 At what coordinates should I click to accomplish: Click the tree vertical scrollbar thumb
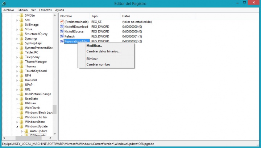55,109
